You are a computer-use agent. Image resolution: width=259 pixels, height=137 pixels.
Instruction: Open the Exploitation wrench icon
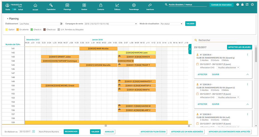coord(51,5)
